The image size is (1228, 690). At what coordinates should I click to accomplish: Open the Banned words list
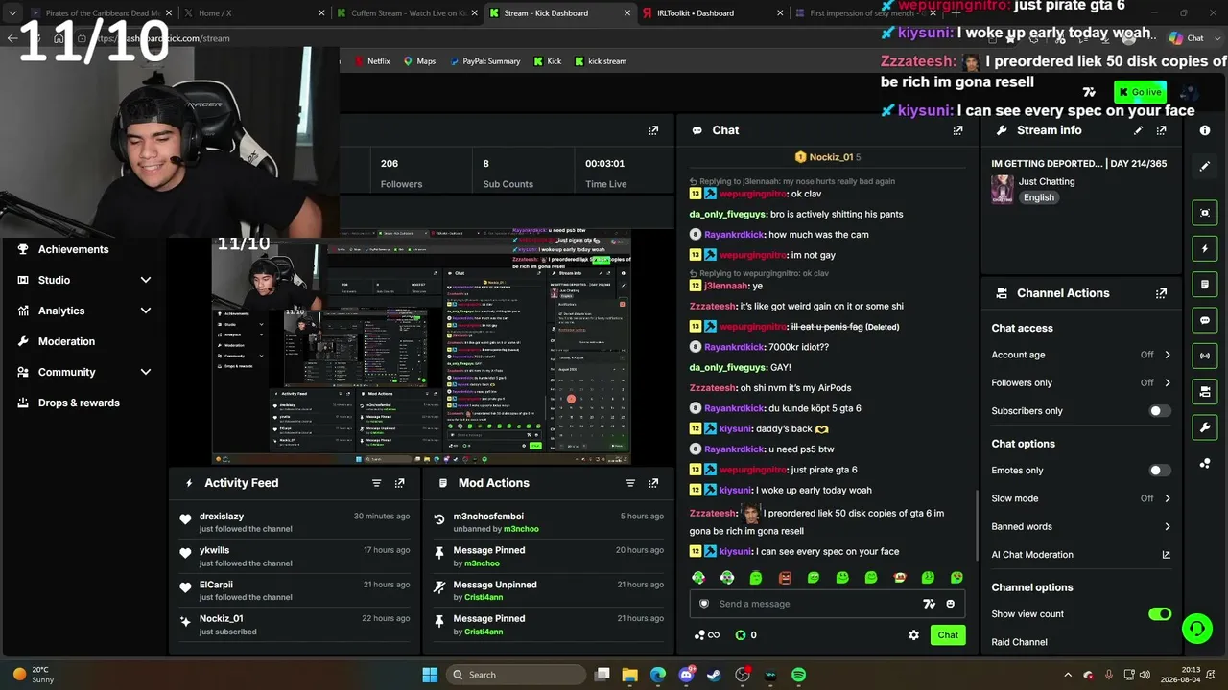[x=1081, y=526]
